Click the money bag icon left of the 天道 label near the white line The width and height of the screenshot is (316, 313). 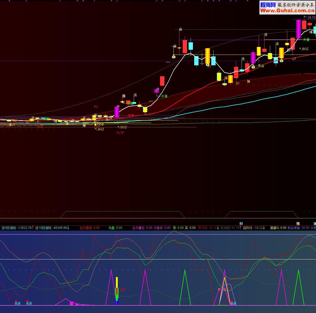(253, 67)
